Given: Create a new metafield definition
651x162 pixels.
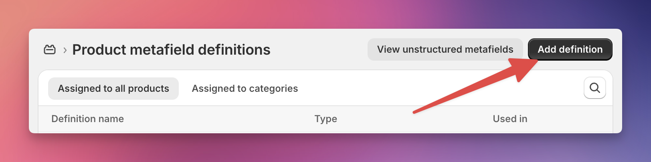Looking at the screenshot, I should tap(570, 49).
